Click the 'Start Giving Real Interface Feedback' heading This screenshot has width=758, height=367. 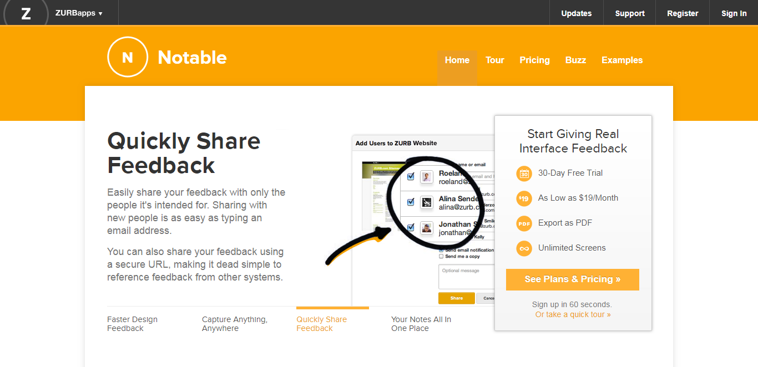point(573,141)
